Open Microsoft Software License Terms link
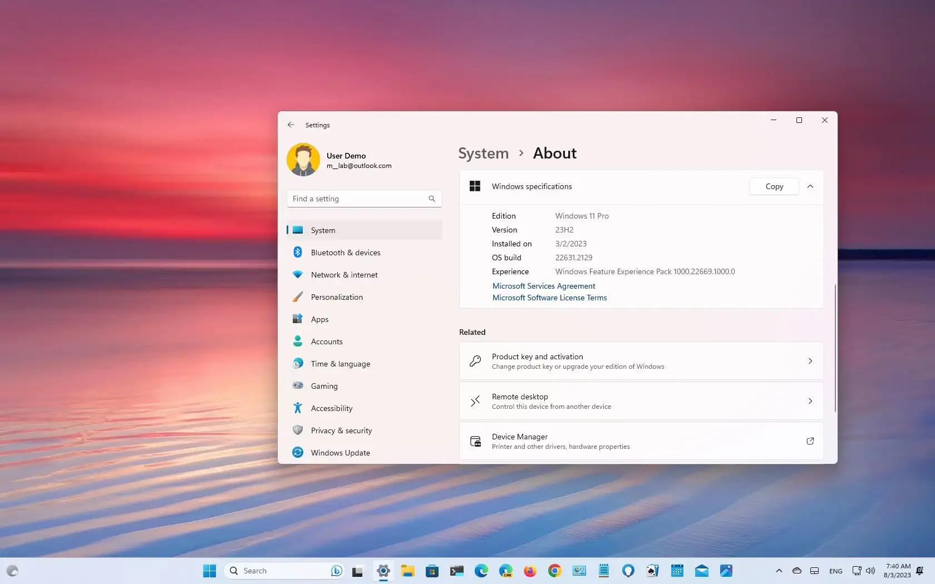 coord(549,298)
